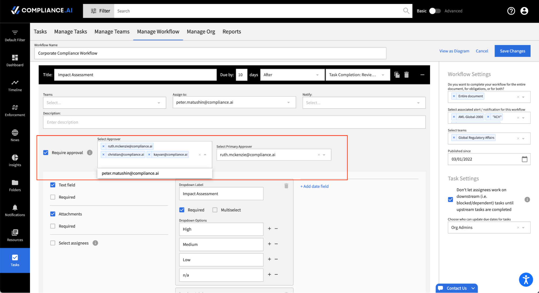Screen dimensions: 539x293
Task: Switch to the Manage Teams tab
Action: point(112,32)
